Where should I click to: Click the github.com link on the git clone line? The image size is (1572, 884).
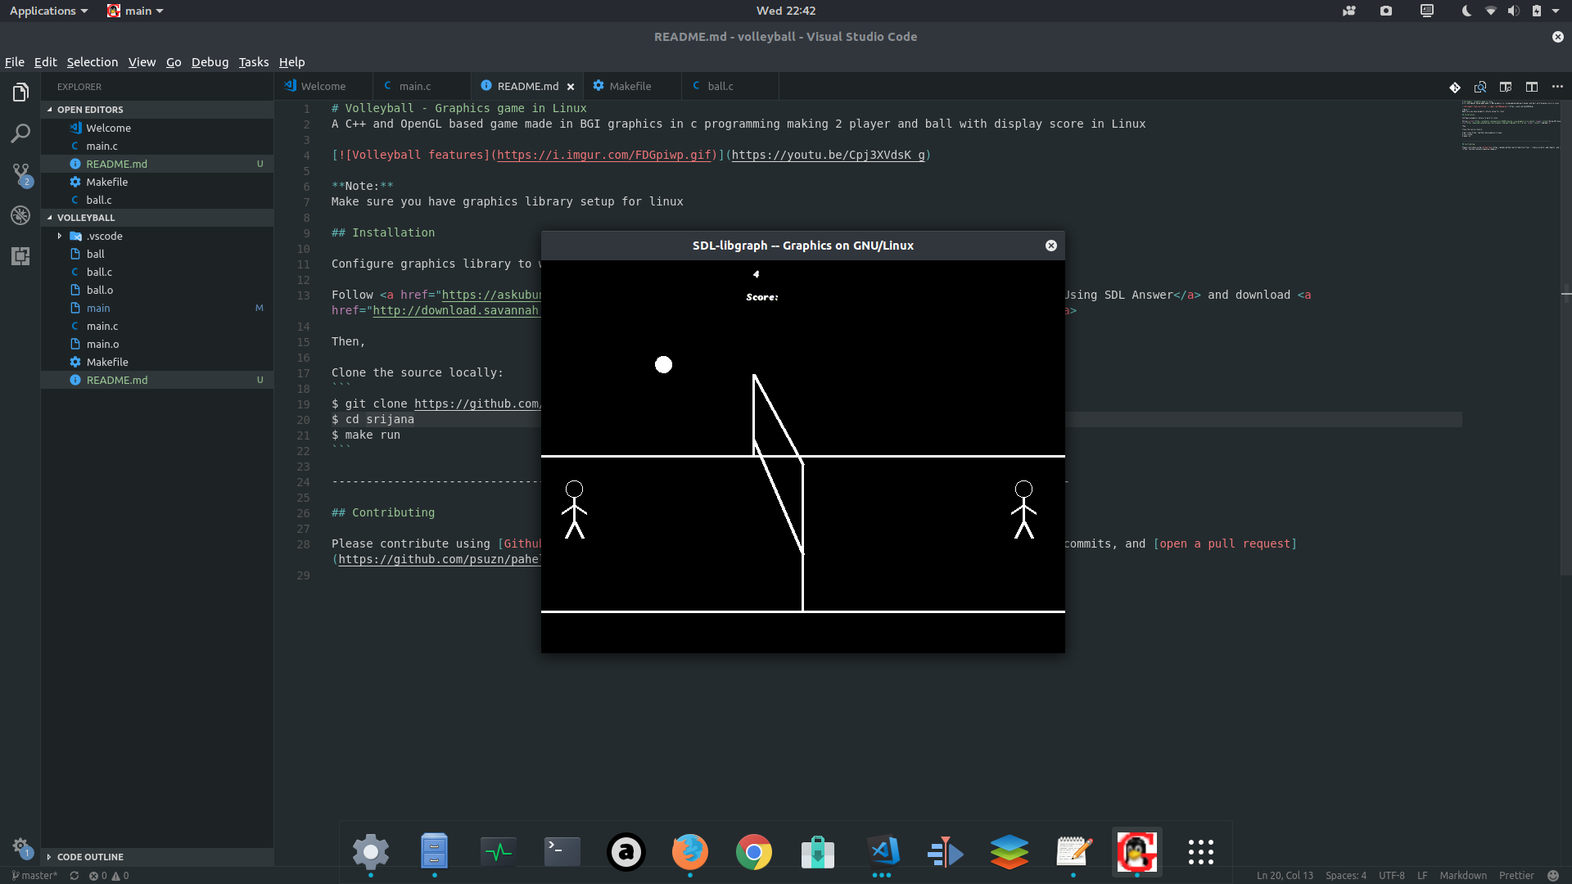(477, 404)
